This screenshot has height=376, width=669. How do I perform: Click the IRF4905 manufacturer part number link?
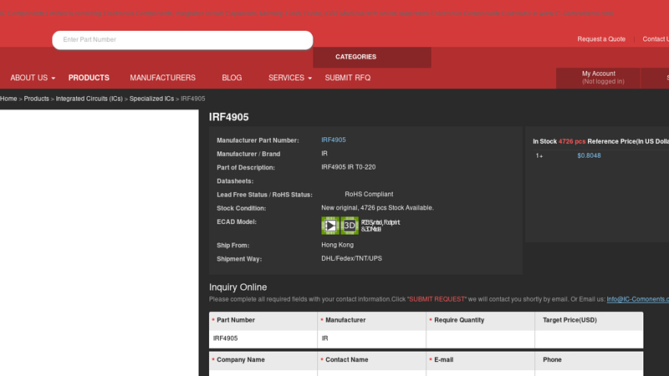333,140
